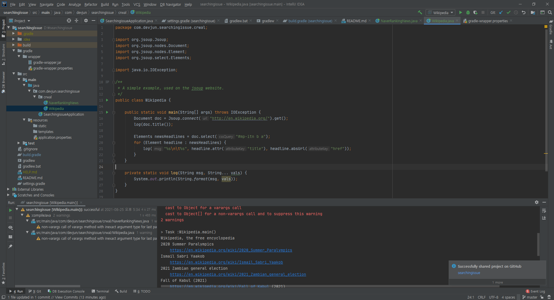Hide the Project tool window
The width and height of the screenshot is (554, 300).
[93, 20]
